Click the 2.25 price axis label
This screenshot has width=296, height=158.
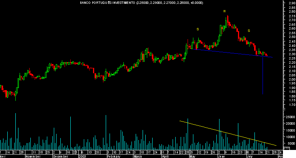292,58
